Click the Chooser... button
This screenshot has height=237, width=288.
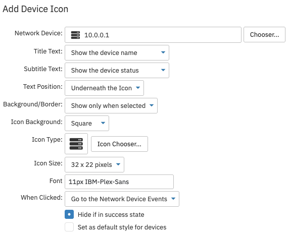[x=264, y=35]
